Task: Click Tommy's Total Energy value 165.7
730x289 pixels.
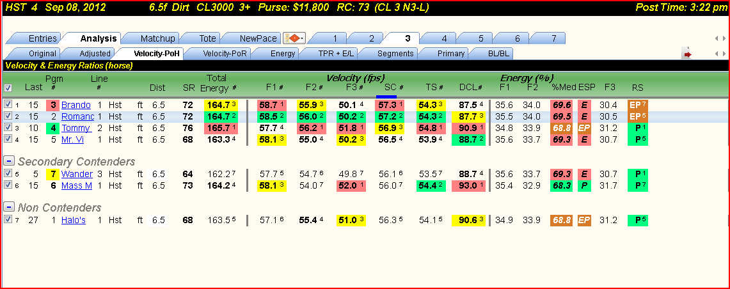Action: [x=221, y=128]
